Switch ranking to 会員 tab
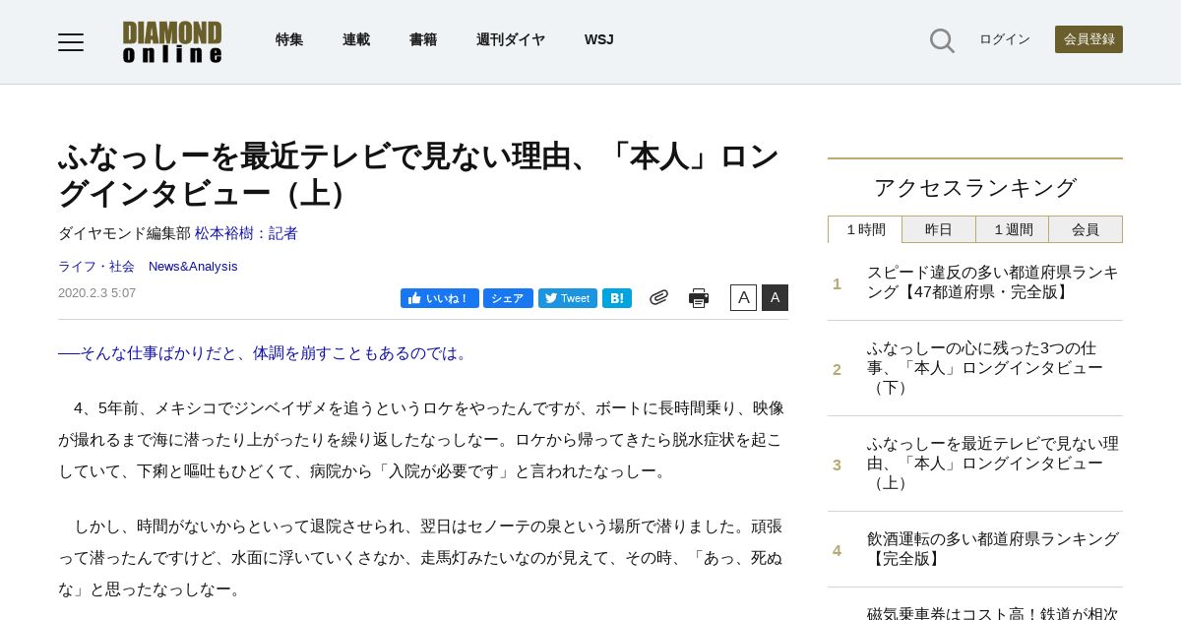This screenshot has height=620, width=1181. coord(1086,229)
